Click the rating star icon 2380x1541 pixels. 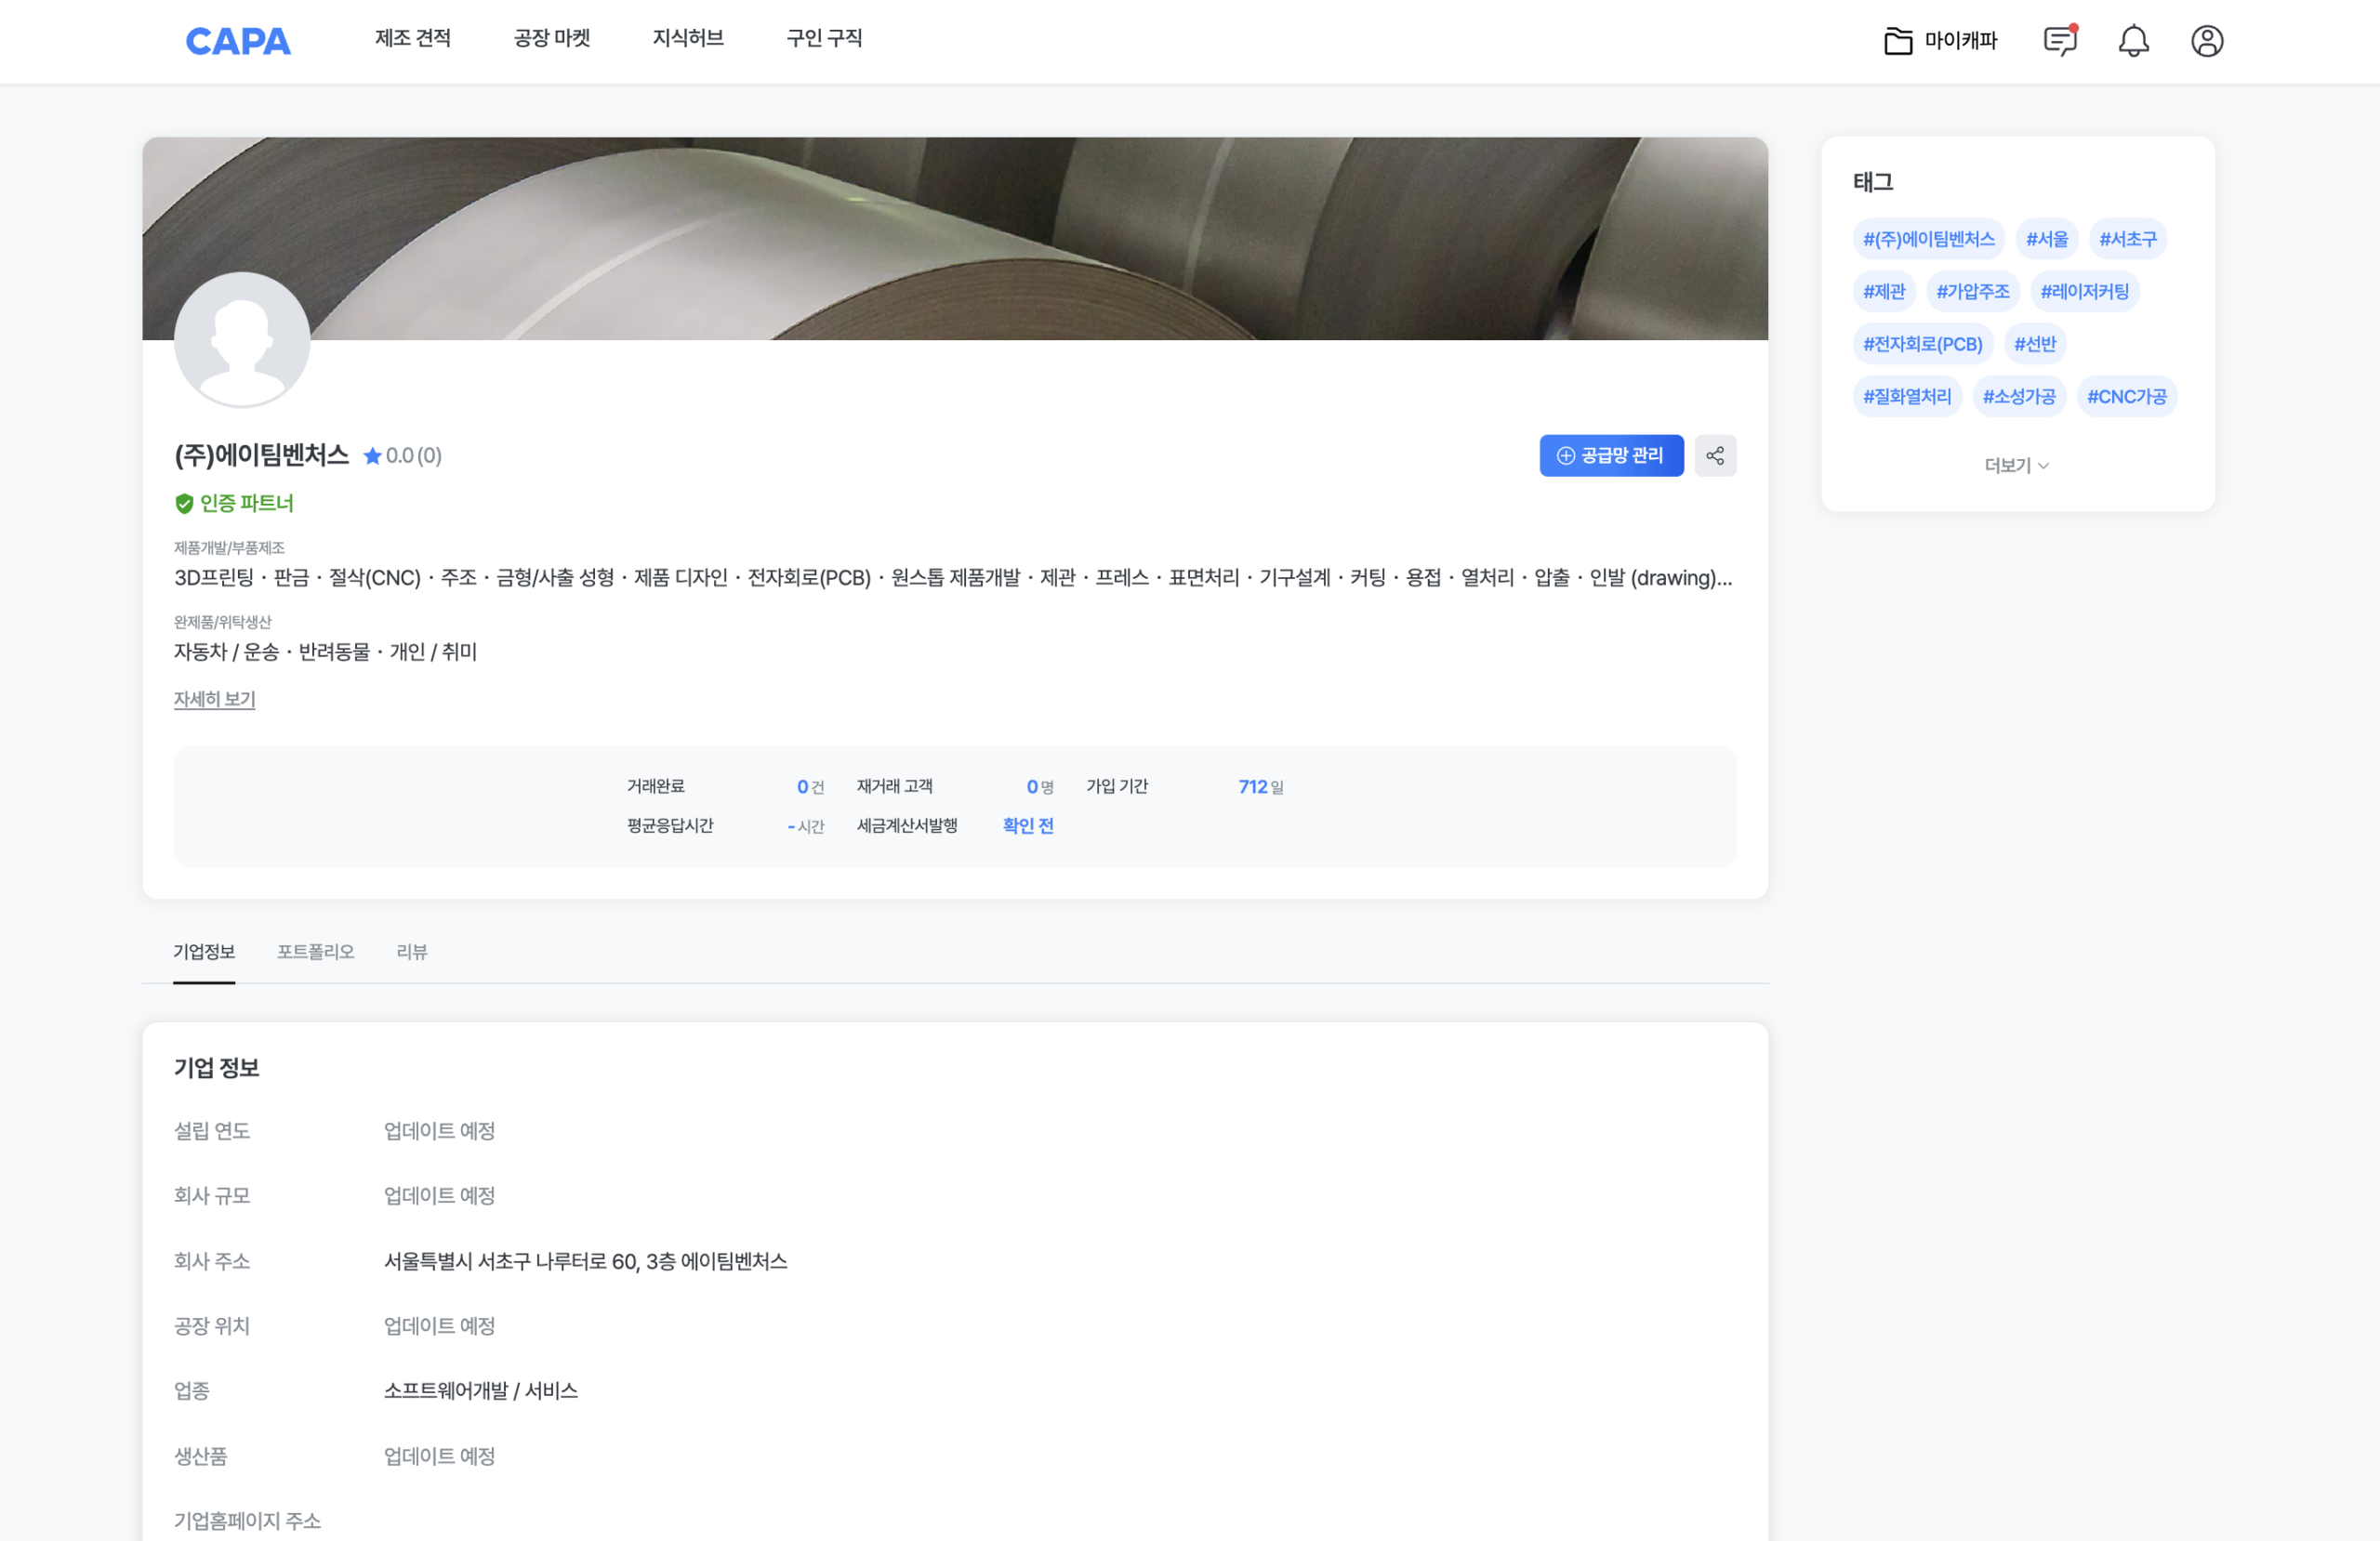click(372, 456)
